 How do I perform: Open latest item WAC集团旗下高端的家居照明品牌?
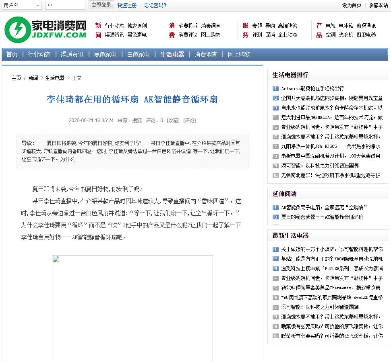click(x=332, y=297)
